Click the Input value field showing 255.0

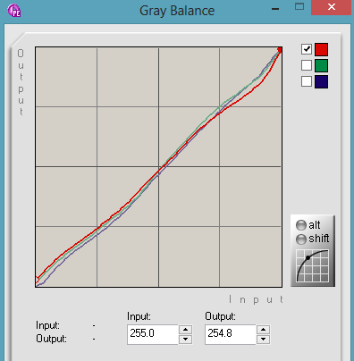pos(153,334)
